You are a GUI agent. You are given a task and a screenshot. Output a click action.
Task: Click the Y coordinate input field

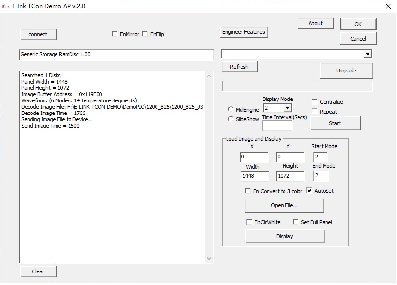290,157
